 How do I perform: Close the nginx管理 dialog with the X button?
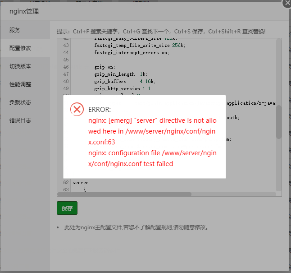pyautogui.click(x=287, y=3)
